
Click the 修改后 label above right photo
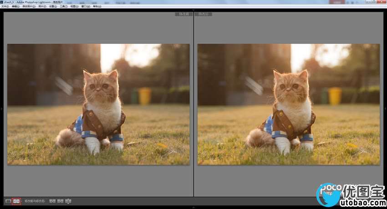204,14
